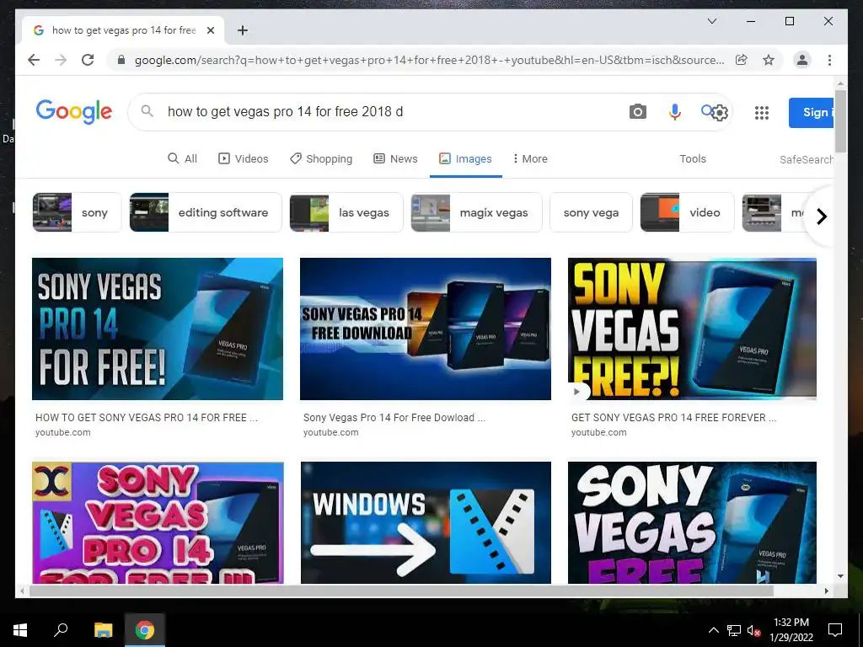Share this page from the address bar
The image size is (863, 647).
[742, 60]
